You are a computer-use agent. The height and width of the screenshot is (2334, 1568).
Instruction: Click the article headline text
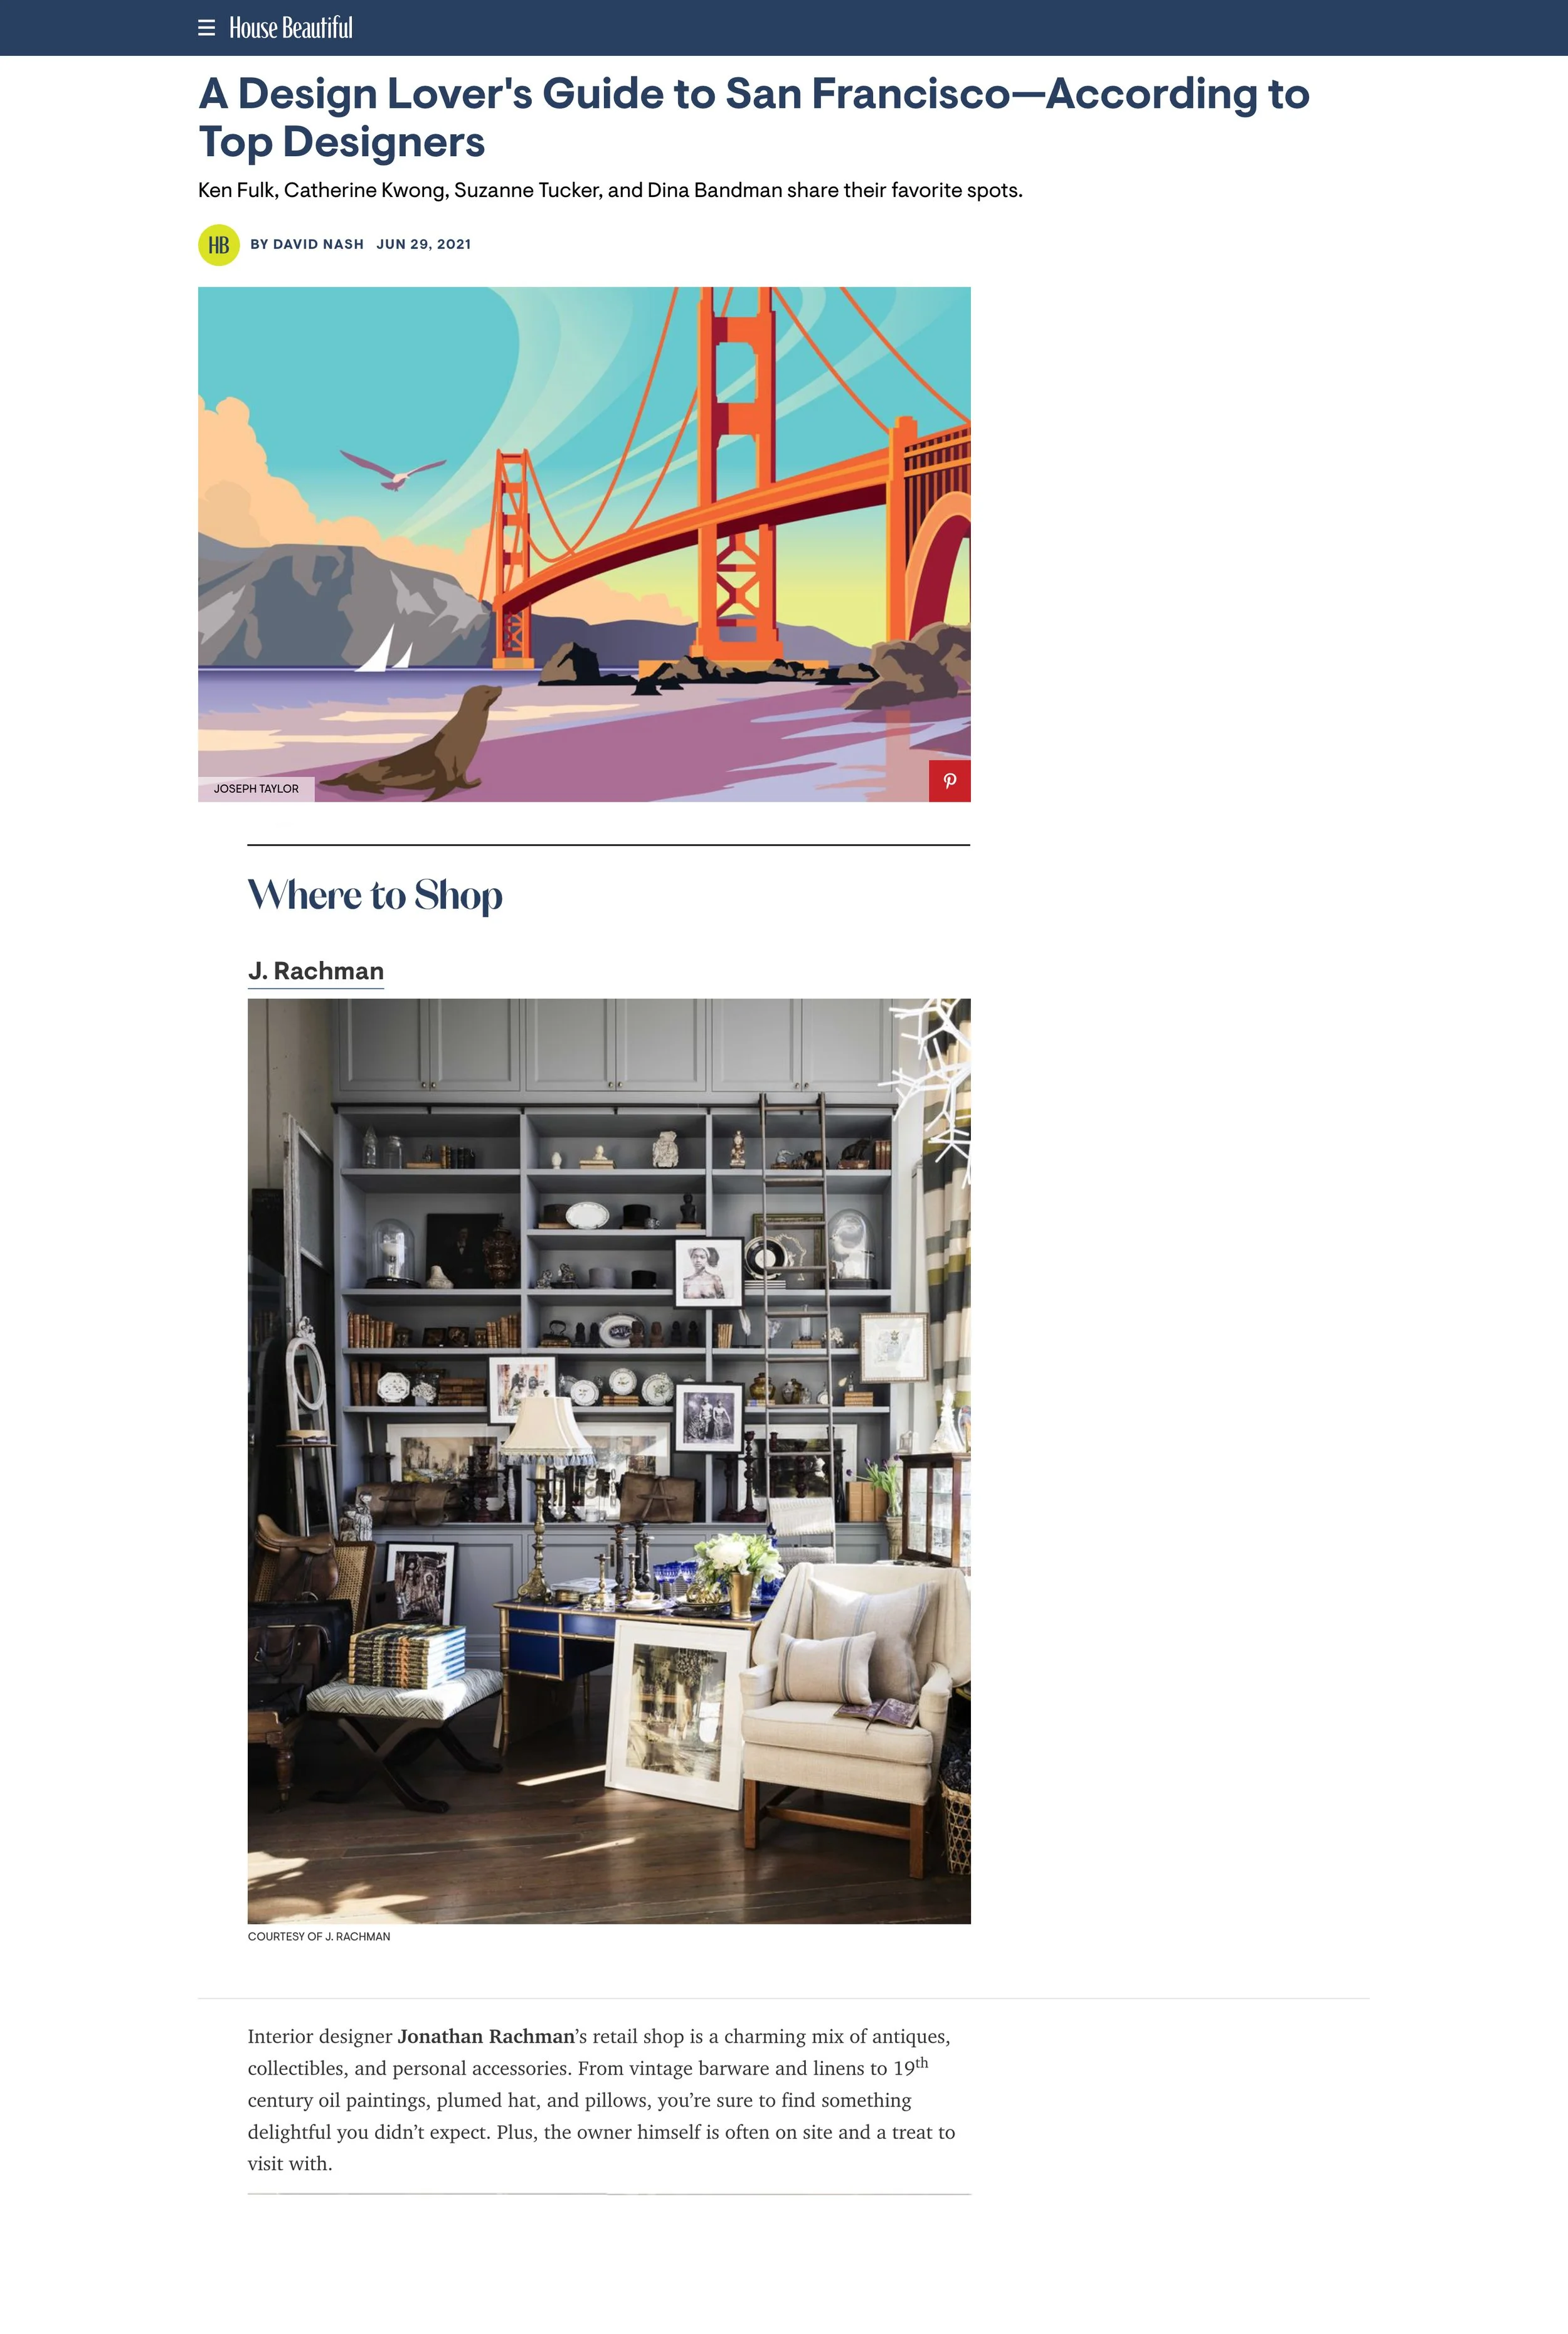[x=754, y=117]
